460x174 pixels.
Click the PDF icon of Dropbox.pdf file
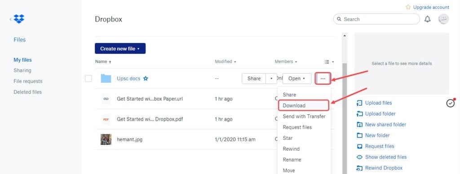(106, 119)
